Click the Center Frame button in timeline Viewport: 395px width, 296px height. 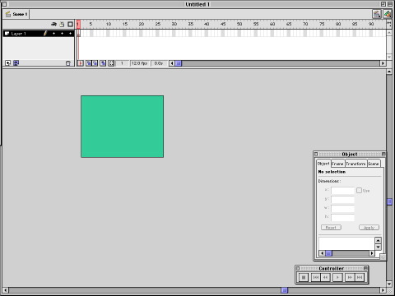point(81,63)
